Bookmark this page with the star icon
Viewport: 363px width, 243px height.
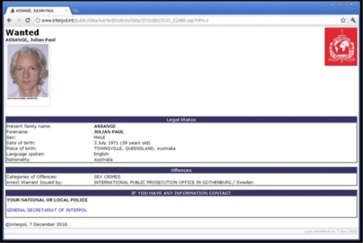click(343, 20)
